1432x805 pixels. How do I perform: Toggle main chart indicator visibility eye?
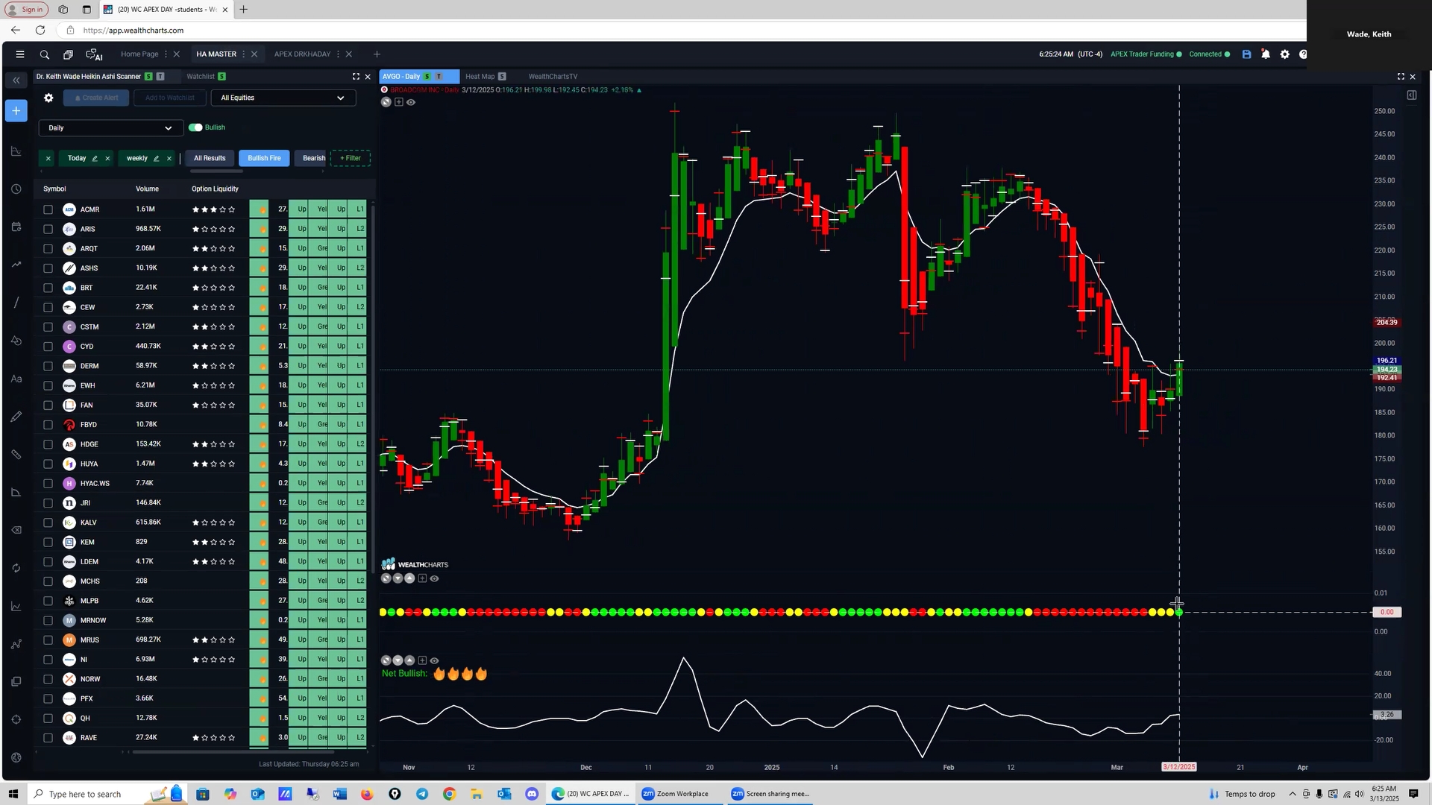pos(411,102)
